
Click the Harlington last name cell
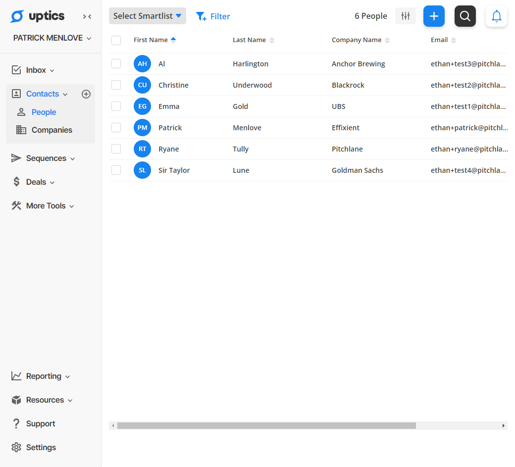pos(251,64)
